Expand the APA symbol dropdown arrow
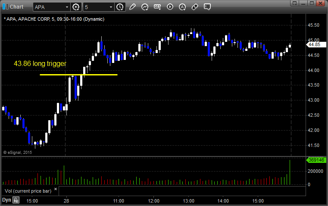 [67, 7]
